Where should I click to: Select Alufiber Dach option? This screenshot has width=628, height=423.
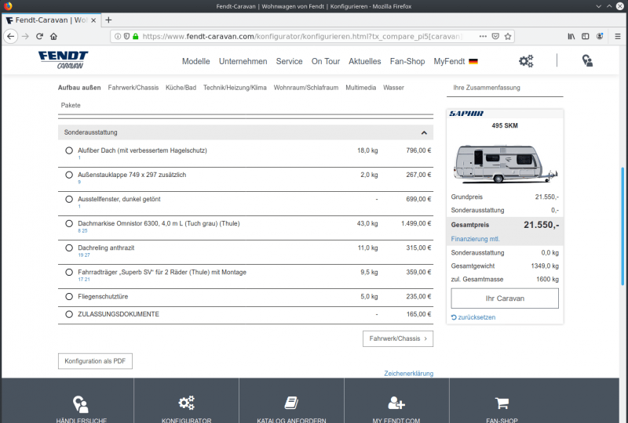pos(69,150)
